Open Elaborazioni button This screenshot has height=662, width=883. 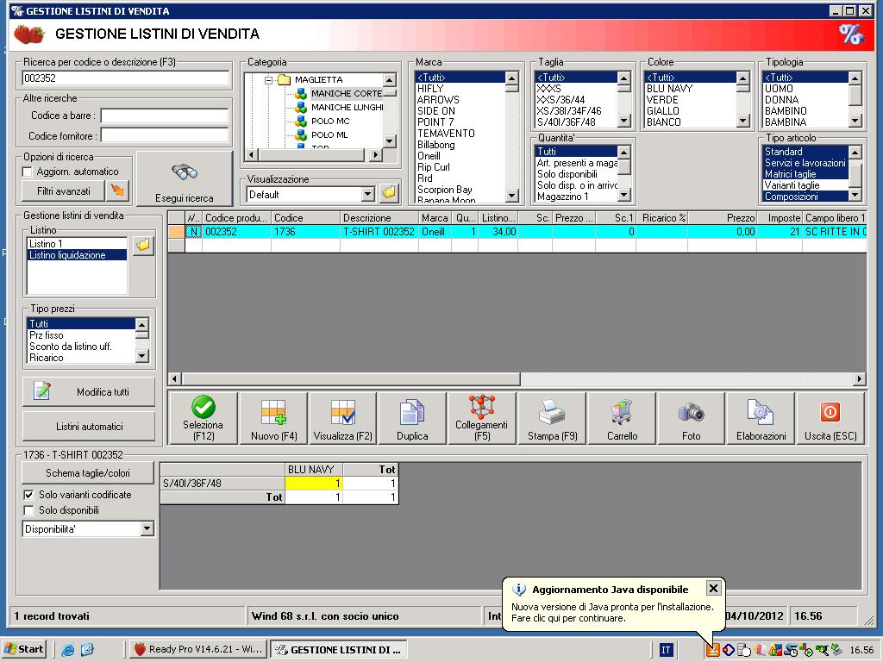tap(761, 418)
